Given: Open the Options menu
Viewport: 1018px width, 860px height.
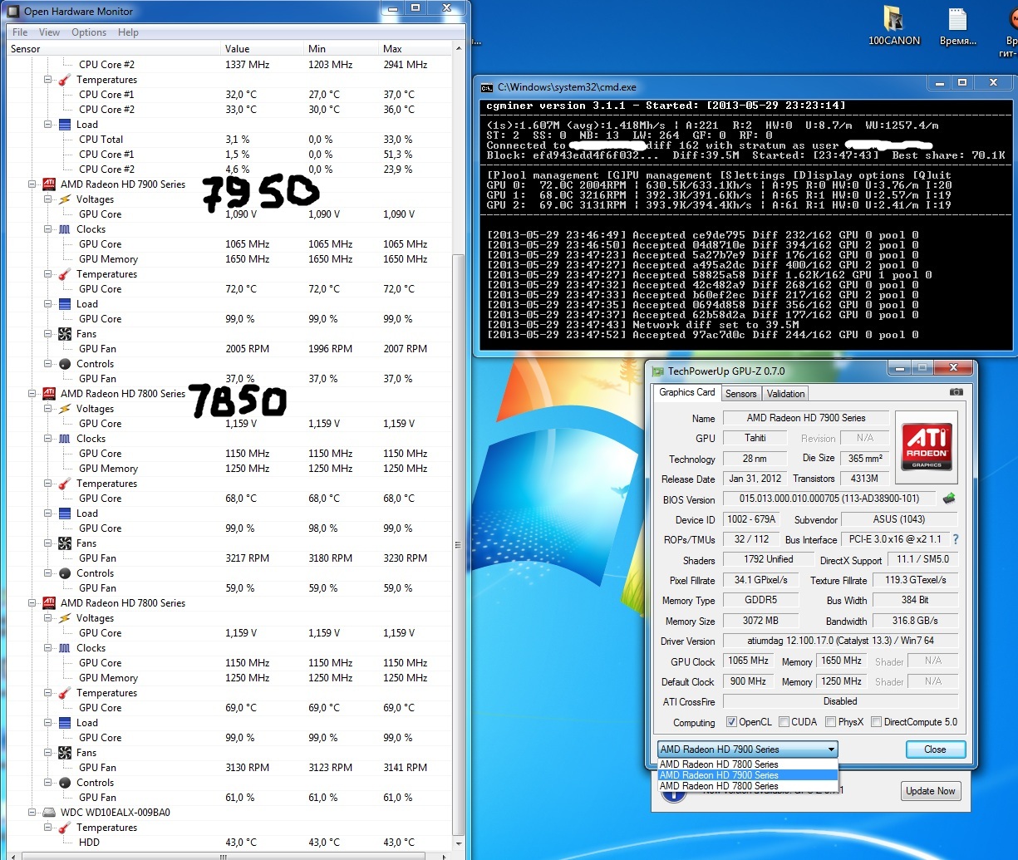Looking at the screenshot, I should pyautogui.click(x=89, y=32).
